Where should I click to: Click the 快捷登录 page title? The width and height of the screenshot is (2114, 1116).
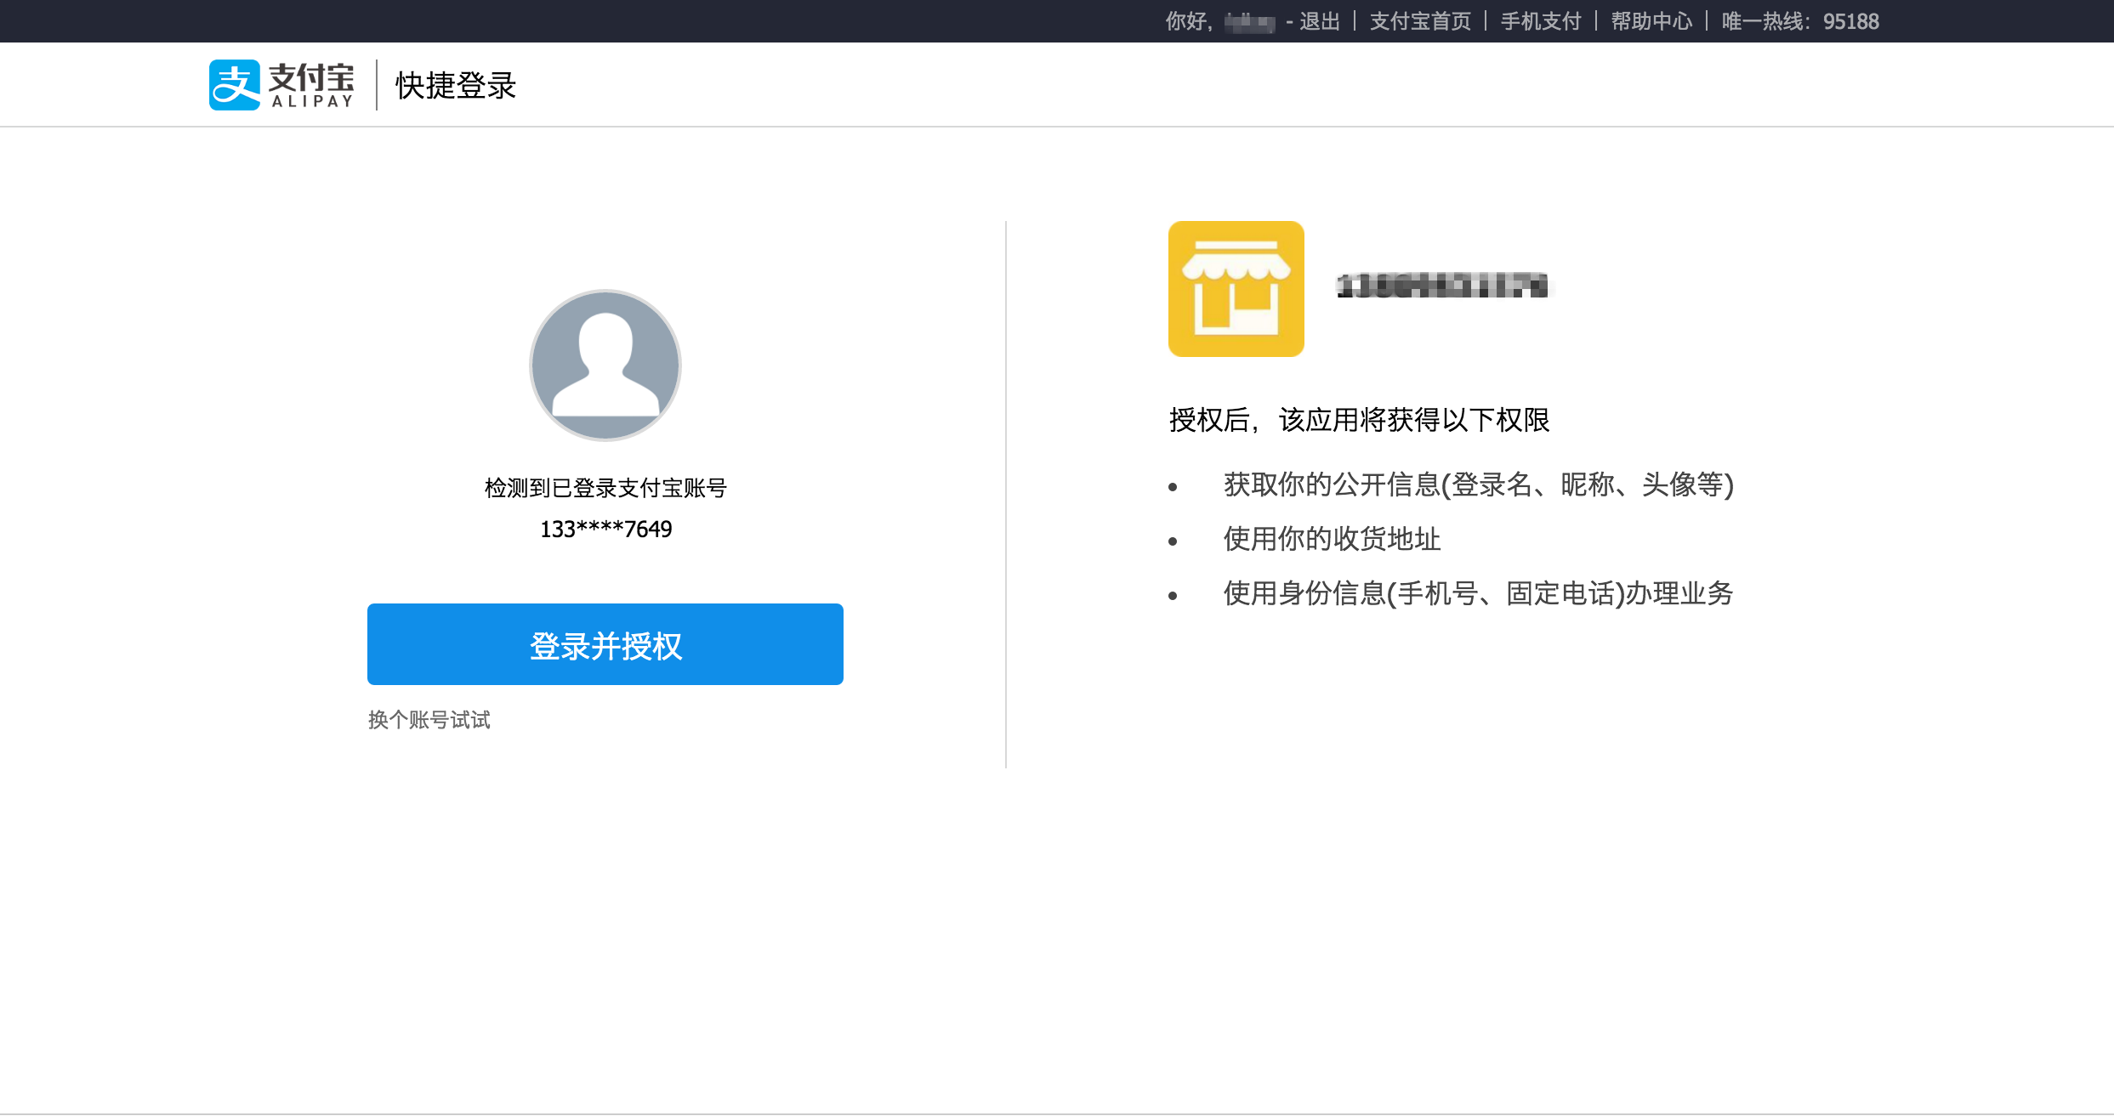point(456,86)
